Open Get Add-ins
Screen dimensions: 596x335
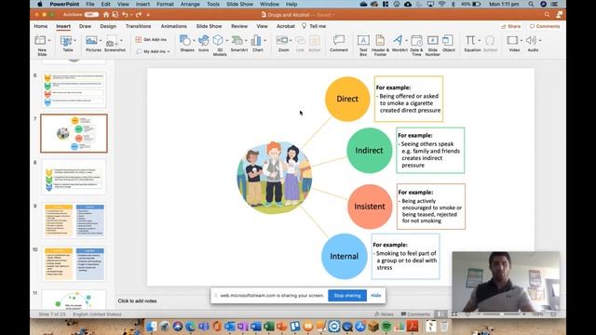tap(151, 39)
